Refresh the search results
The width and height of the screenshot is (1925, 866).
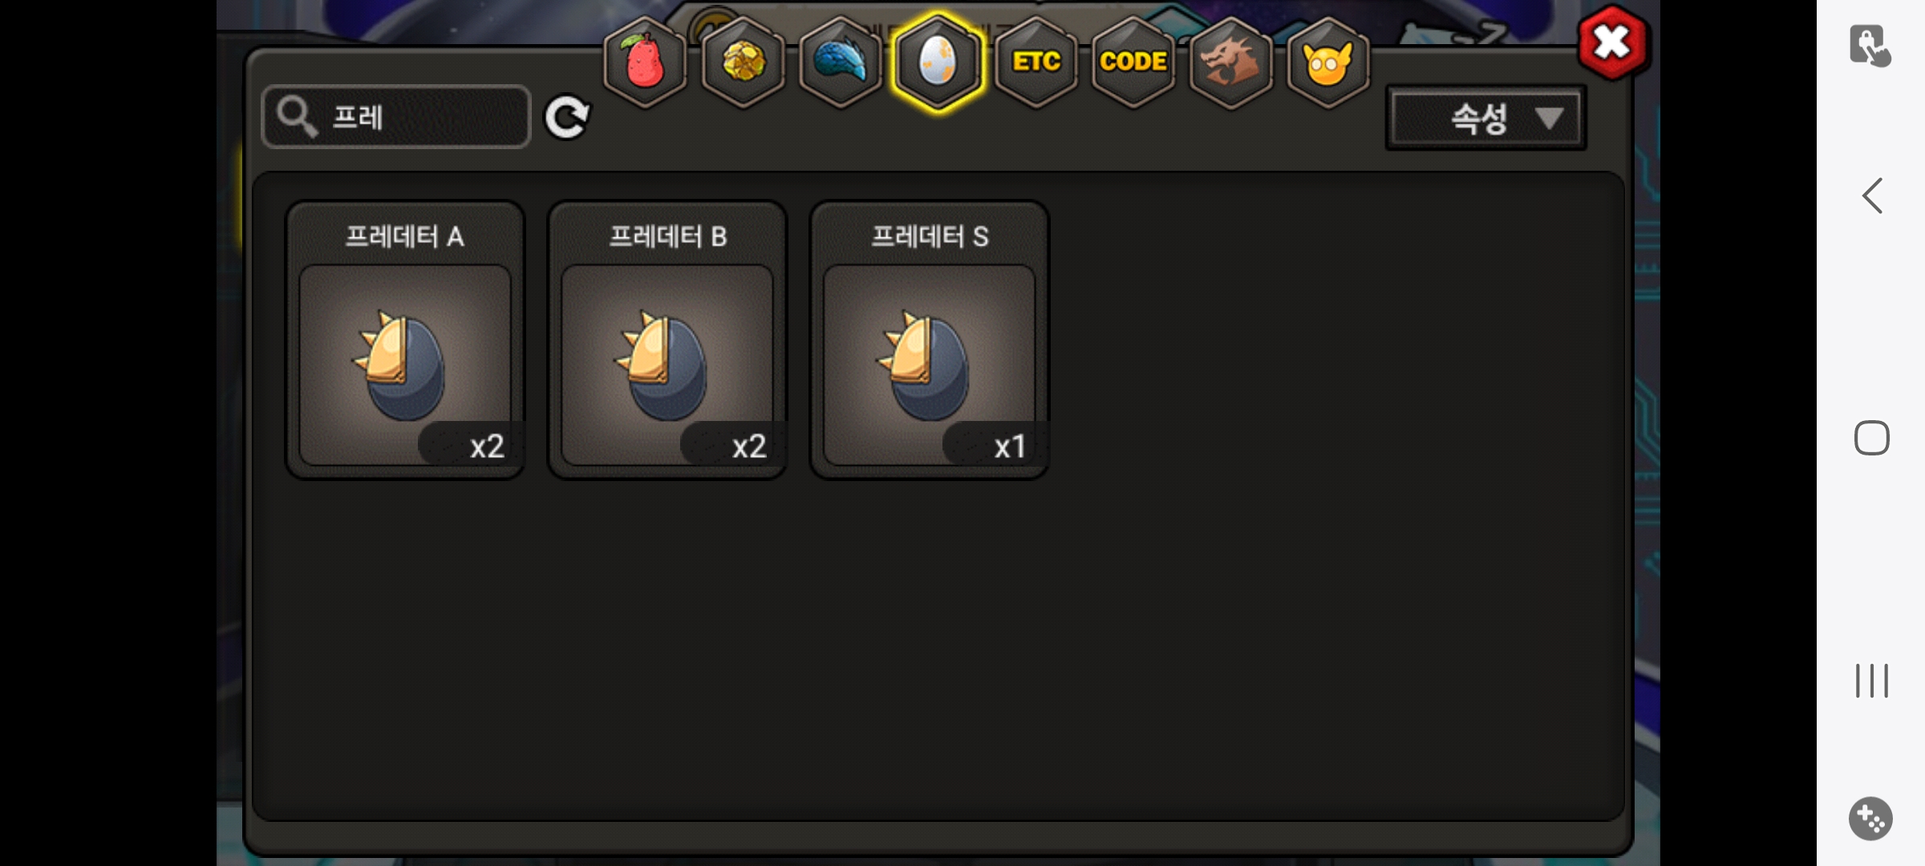pyautogui.click(x=567, y=118)
